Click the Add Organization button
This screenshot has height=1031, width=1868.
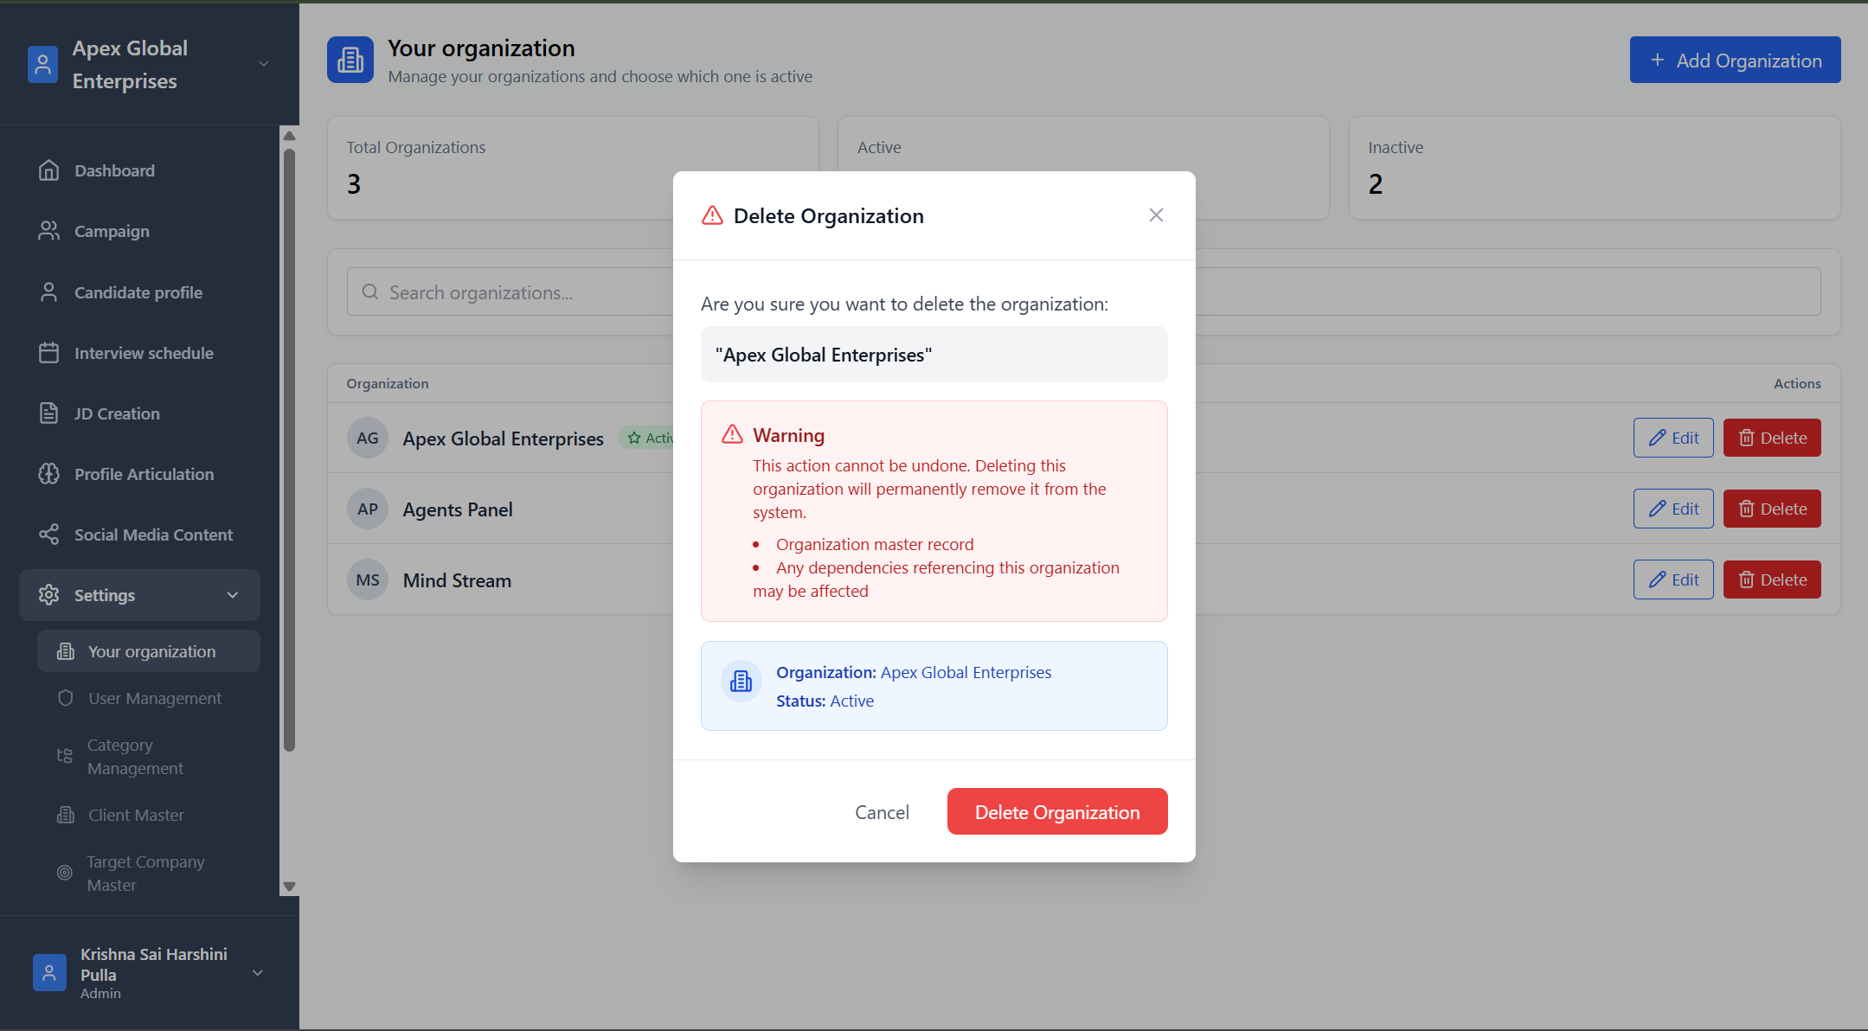pos(1735,60)
